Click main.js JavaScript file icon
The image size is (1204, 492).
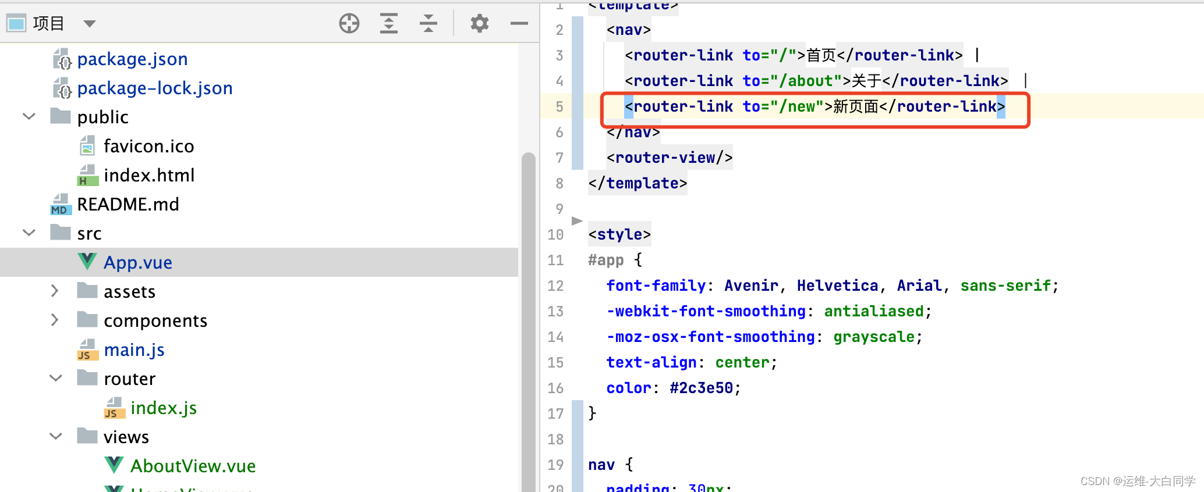(x=87, y=350)
